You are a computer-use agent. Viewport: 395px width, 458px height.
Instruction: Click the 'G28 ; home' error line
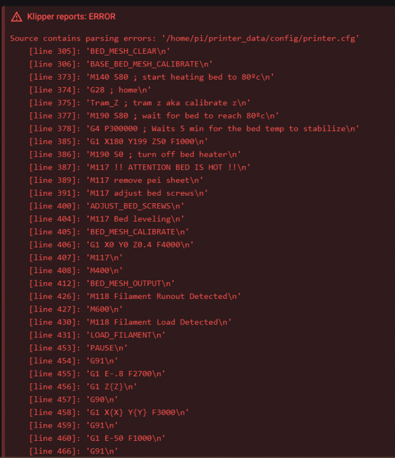click(90, 90)
